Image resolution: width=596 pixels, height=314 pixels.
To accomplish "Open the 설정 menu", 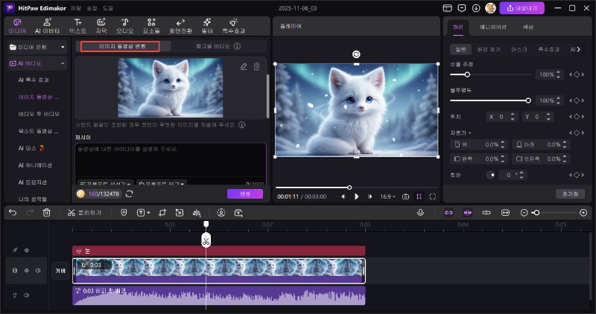I will pos(92,8).
